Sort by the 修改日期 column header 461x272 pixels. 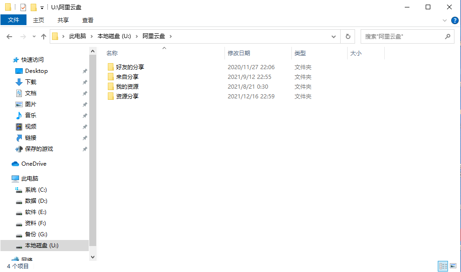click(239, 53)
